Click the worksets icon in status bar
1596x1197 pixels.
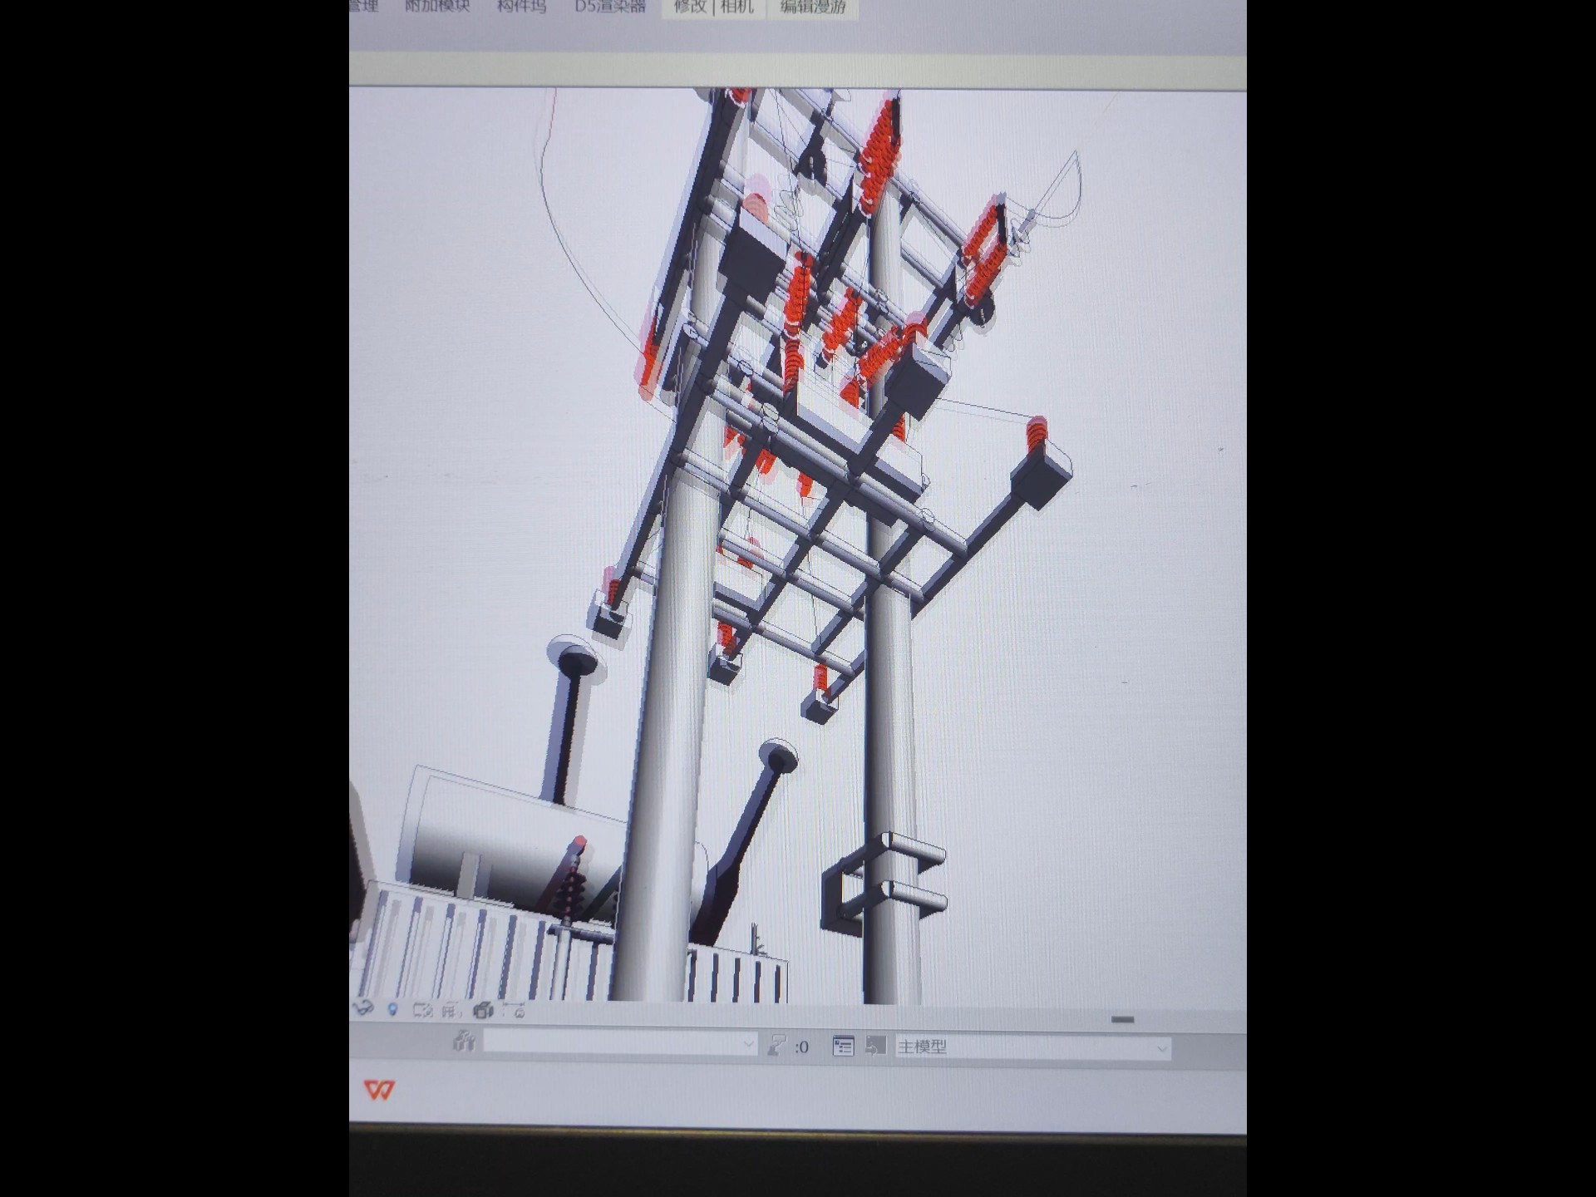click(464, 1042)
